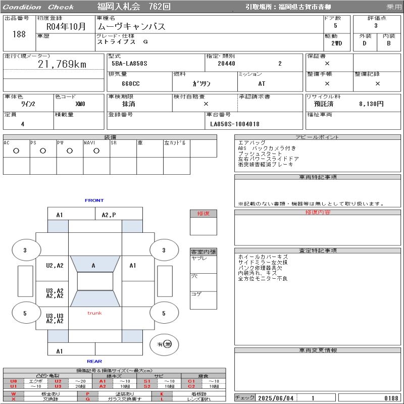Viewport: 404px width, 404px height.
Task: Click the displacement value 660CC
Action: [x=131, y=84]
